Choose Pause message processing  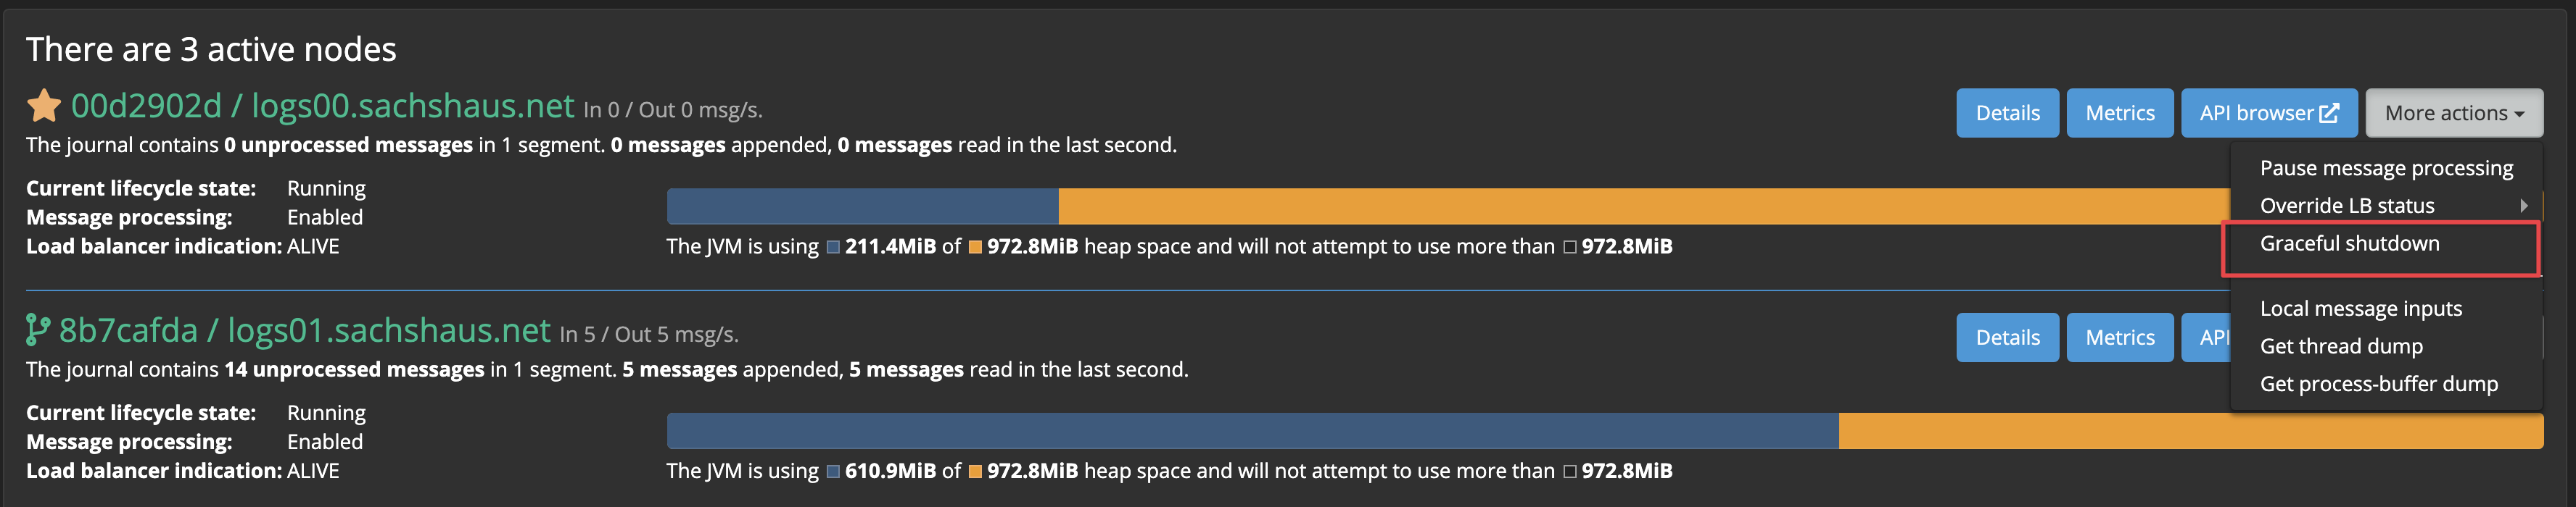pyautogui.click(x=2387, y=167)
